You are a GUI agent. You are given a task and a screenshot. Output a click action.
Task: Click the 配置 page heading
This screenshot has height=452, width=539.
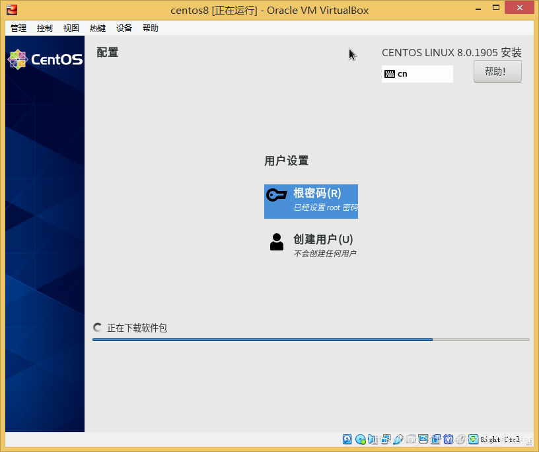tap(107, 52)
